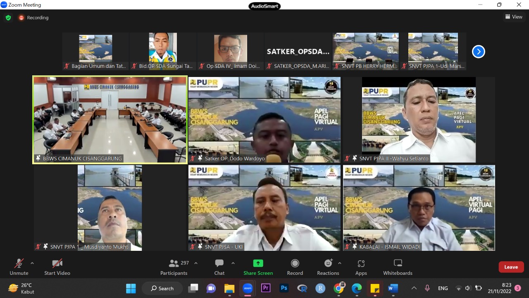Open the Windows Start menu
Image resolution: width=529 pixels, height=298 pixels.
tap(131, 288)
